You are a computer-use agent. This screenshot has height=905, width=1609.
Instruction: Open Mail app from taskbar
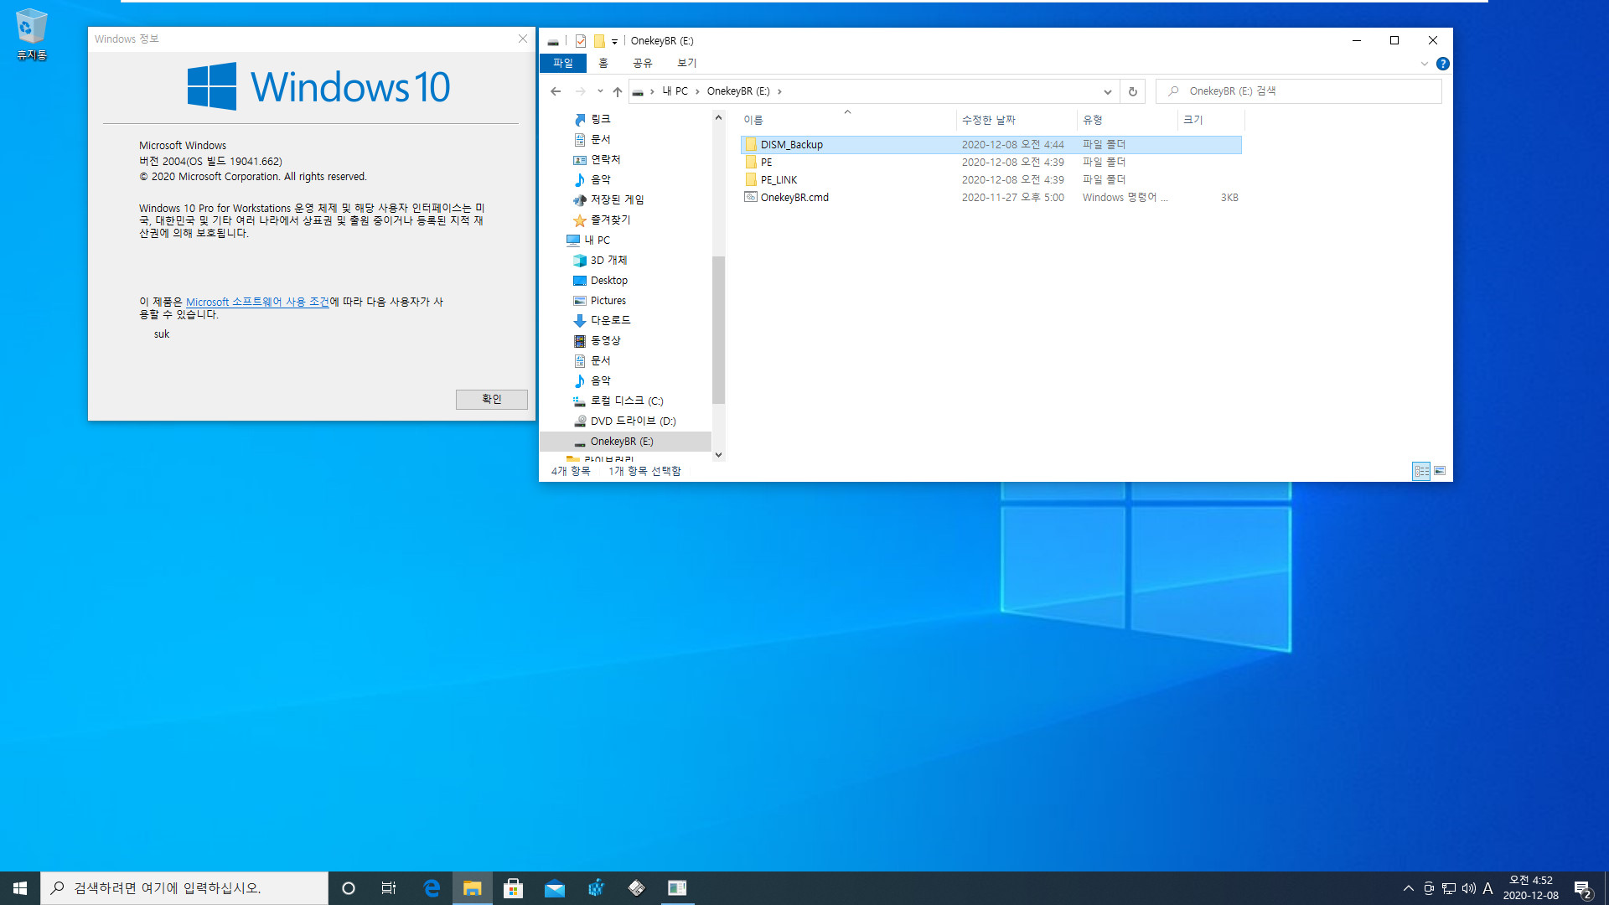555,888
